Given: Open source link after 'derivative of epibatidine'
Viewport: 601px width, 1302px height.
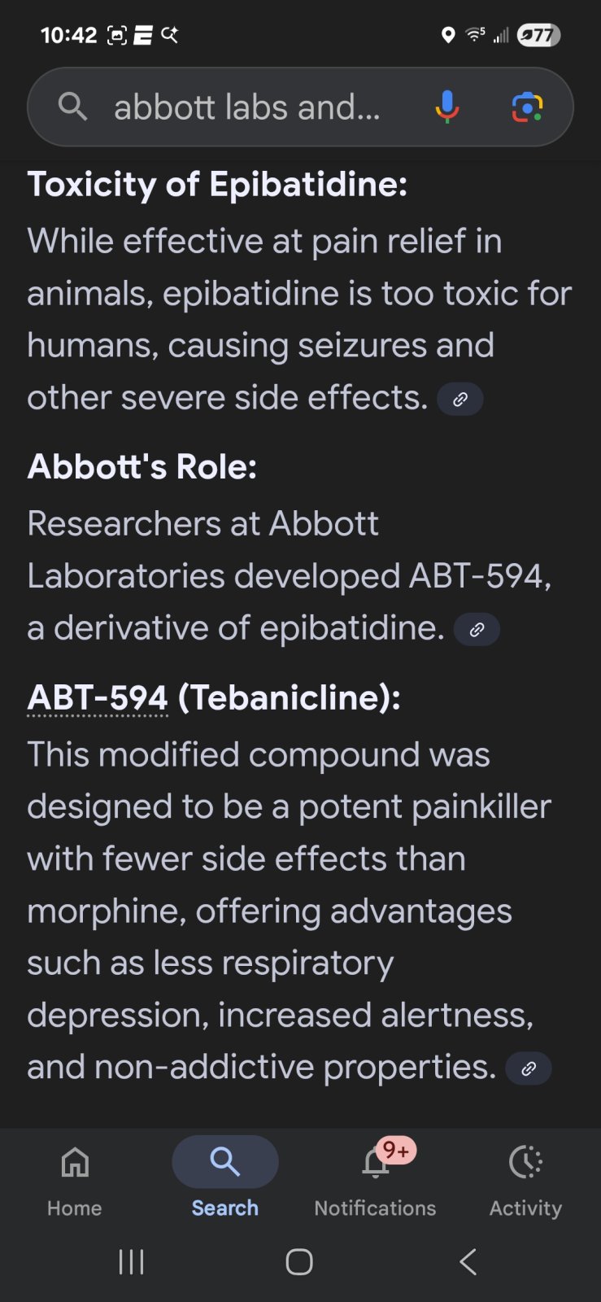Looking at the screenshot, I should point(477,629).
